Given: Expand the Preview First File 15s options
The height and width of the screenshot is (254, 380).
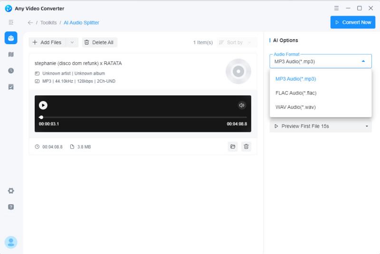Looking at the screenshot, I should click(x=367, y=126).
